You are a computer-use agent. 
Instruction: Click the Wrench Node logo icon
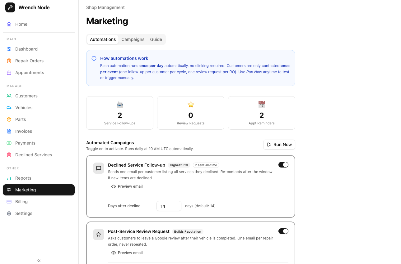(10, 7)
